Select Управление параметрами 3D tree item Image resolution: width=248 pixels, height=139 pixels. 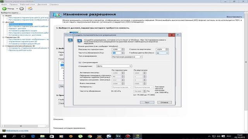click(23, 41)
